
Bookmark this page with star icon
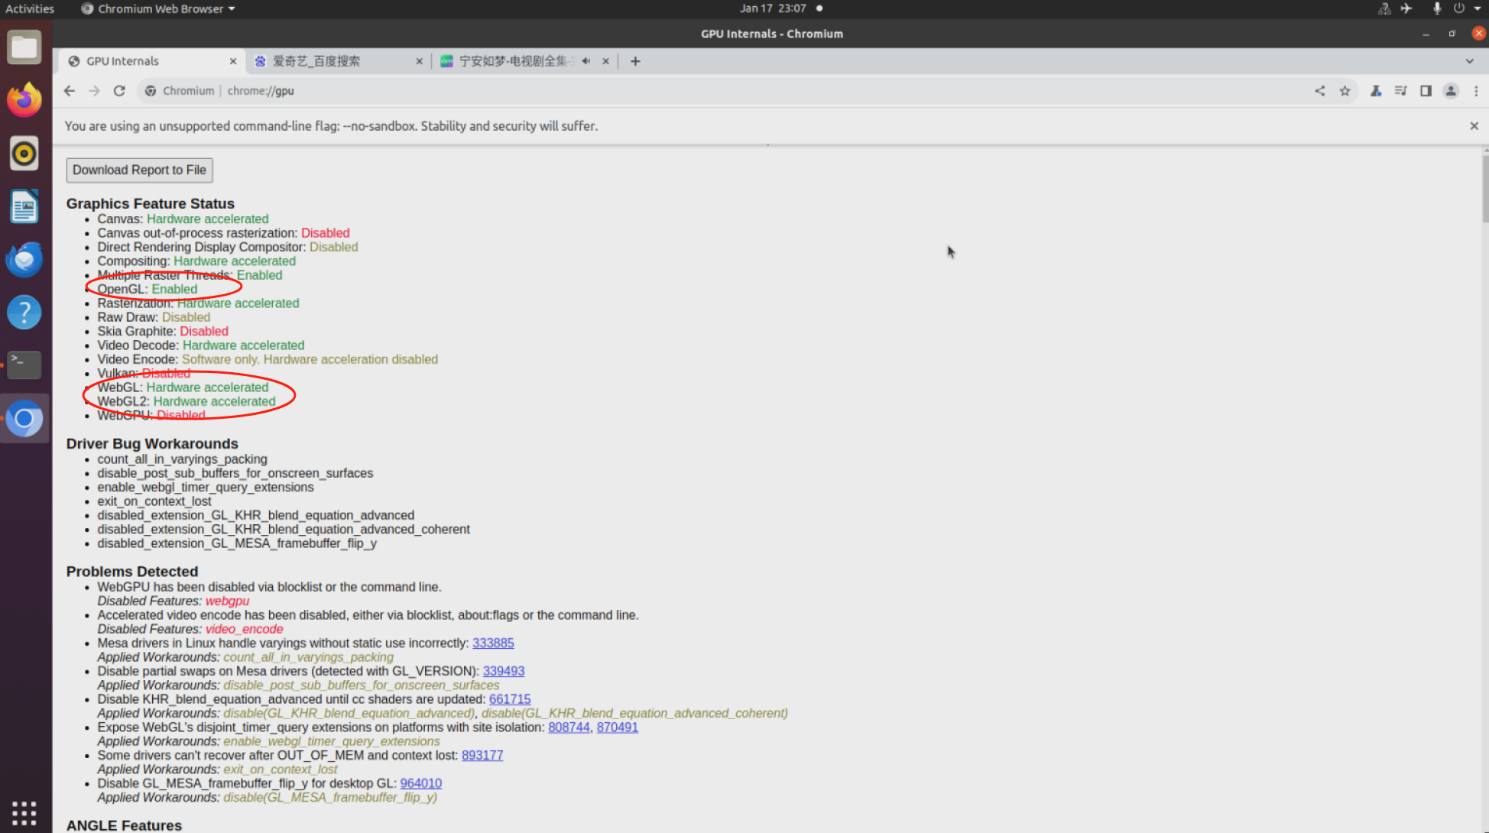pos(1345,91)
